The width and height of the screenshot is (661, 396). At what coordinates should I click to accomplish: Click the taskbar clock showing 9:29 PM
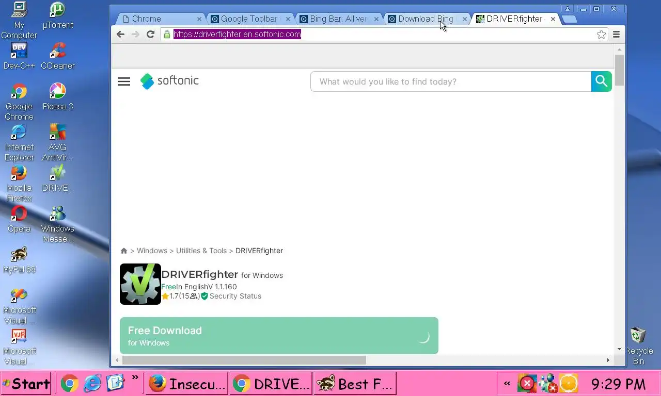point(618,384)
